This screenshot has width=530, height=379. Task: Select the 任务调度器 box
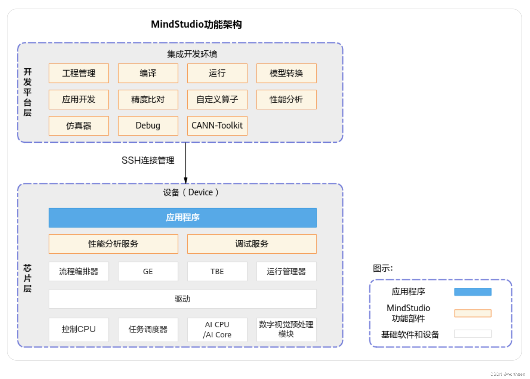pos(148,330)
